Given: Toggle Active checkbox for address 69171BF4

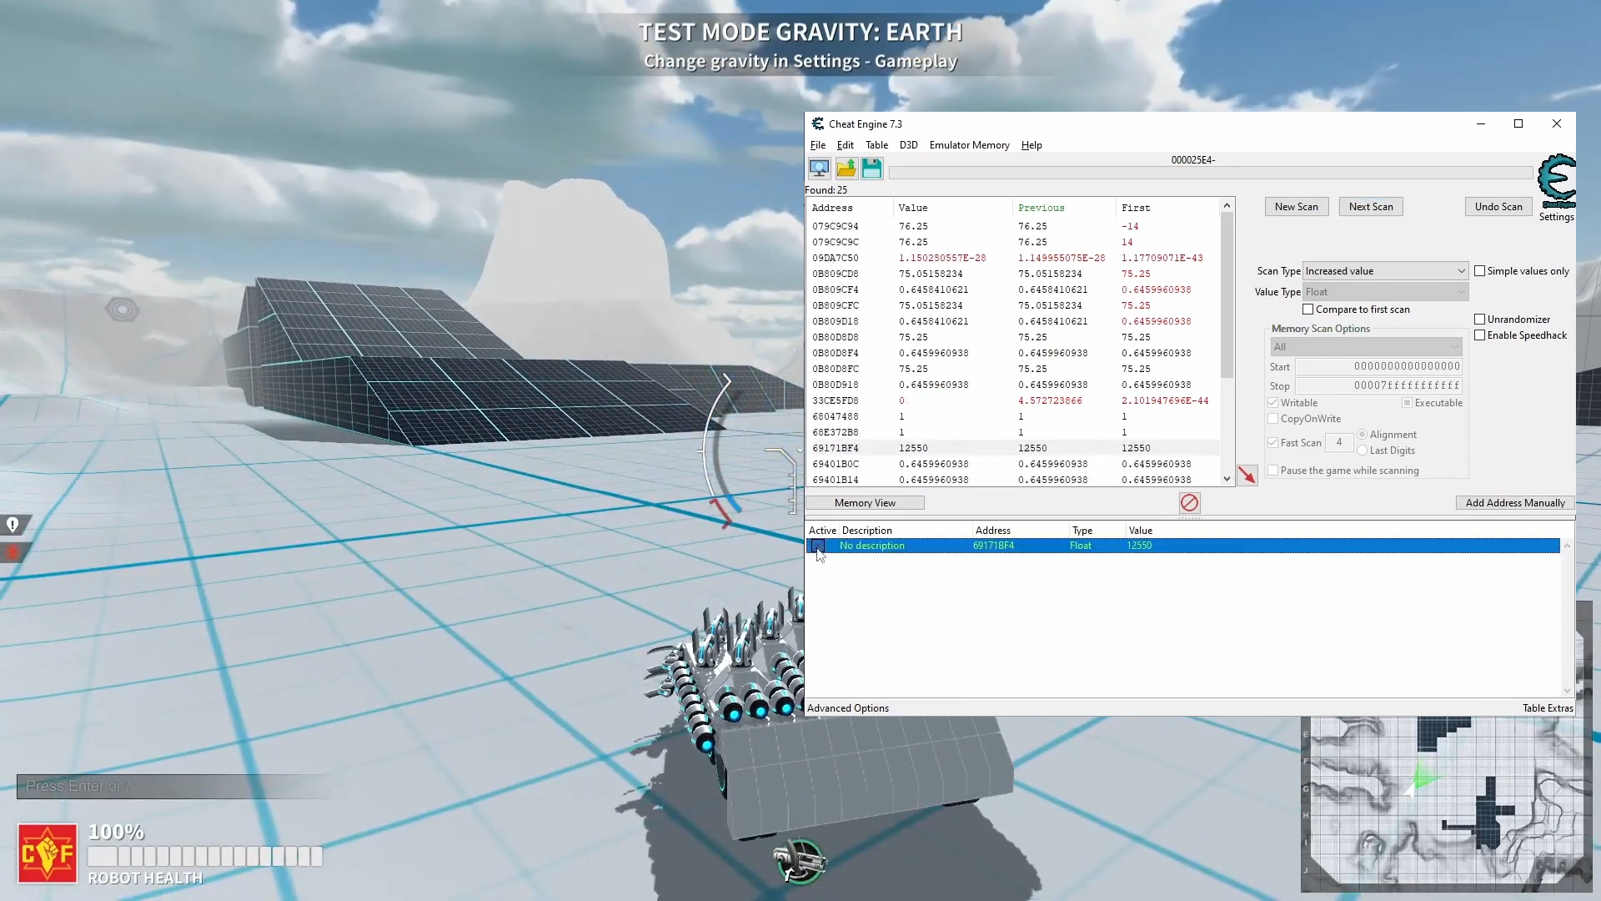Looking at the screenshot, I should 817,546.
